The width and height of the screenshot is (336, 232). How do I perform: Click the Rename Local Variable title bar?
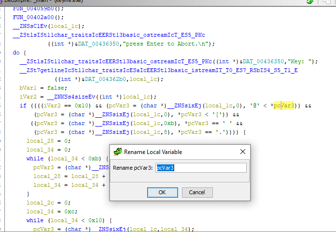[x=177, y=152]
